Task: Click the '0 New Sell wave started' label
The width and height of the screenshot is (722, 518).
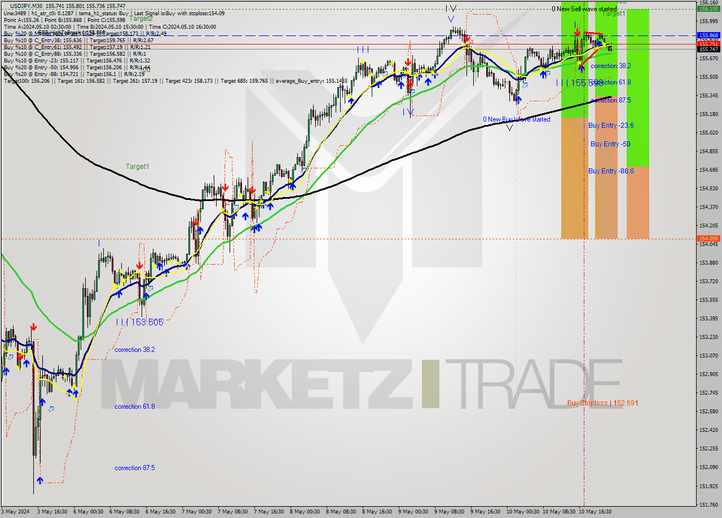Action: 584,9
